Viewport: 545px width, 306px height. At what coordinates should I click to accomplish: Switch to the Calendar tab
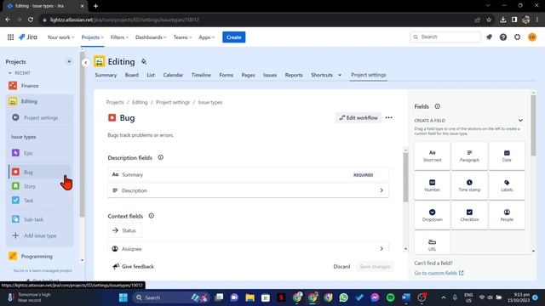click(173, 75)
